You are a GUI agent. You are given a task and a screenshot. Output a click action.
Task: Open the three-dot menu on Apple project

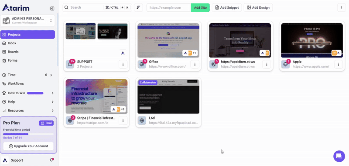coord(339,64)
